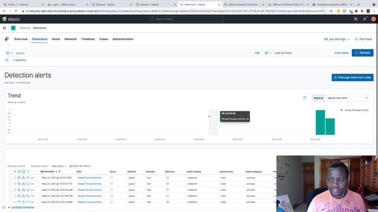Open the calendar quick date menu

(x=268, y=53)
